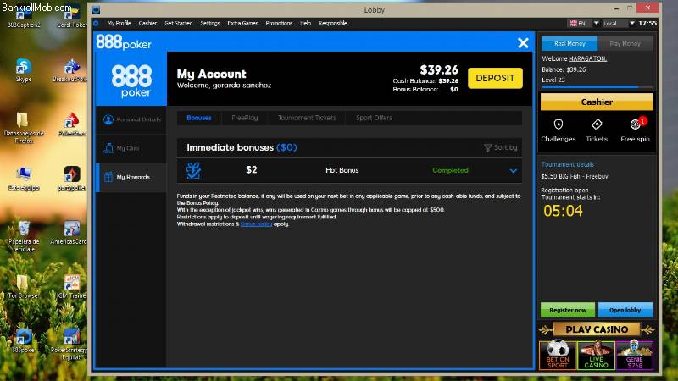The height and width of the screenshot is (381, 678).
Task: Click the Immediate bonuses heading
Action: (242, 147)
